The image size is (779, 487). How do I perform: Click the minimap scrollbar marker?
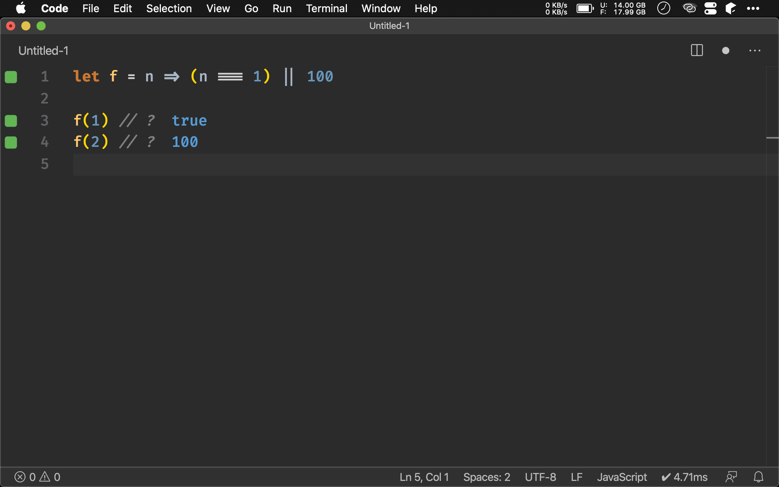coord(772,138)
